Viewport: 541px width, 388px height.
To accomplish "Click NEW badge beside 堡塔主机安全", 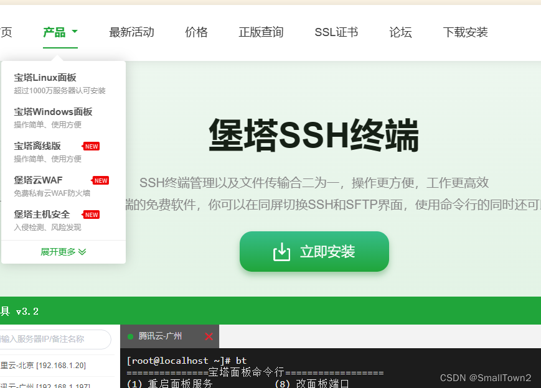I will coord(91,215).
